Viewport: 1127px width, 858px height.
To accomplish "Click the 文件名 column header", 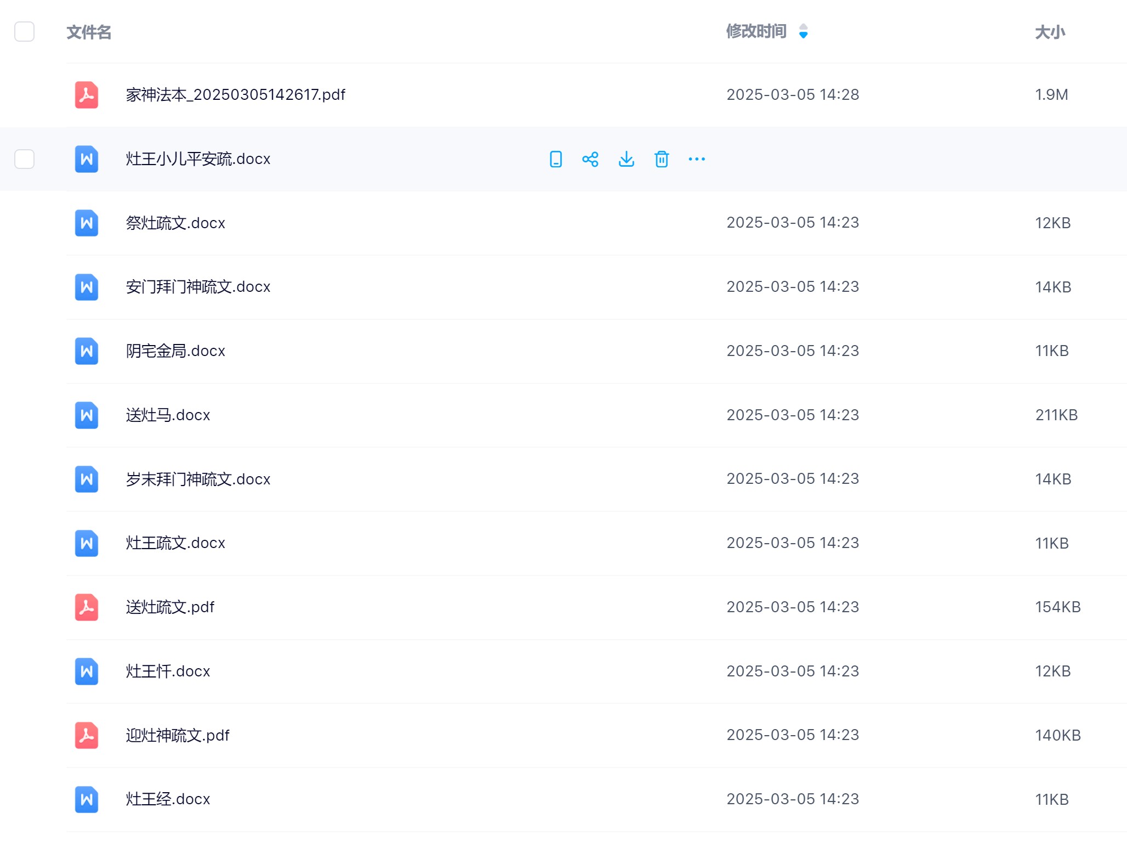I will (89, 32).
